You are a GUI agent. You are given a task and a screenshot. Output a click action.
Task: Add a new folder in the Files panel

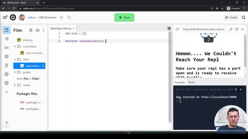tap(38, 30)
